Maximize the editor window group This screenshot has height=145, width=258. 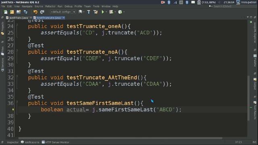pyautogui.click(x=251, y=17)
